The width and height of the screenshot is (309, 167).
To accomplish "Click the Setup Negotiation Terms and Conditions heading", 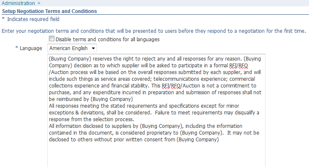I will (x=49, y=11).
